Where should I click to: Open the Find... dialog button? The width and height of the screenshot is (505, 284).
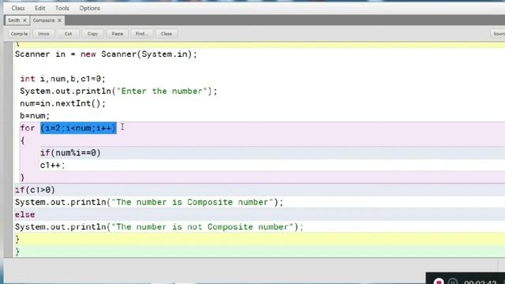click(142, 33)
